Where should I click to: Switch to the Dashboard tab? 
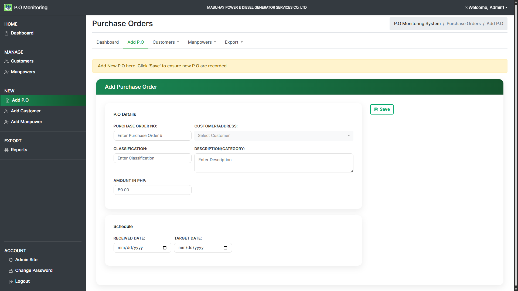pyautogui.click(x=107, y=42)
